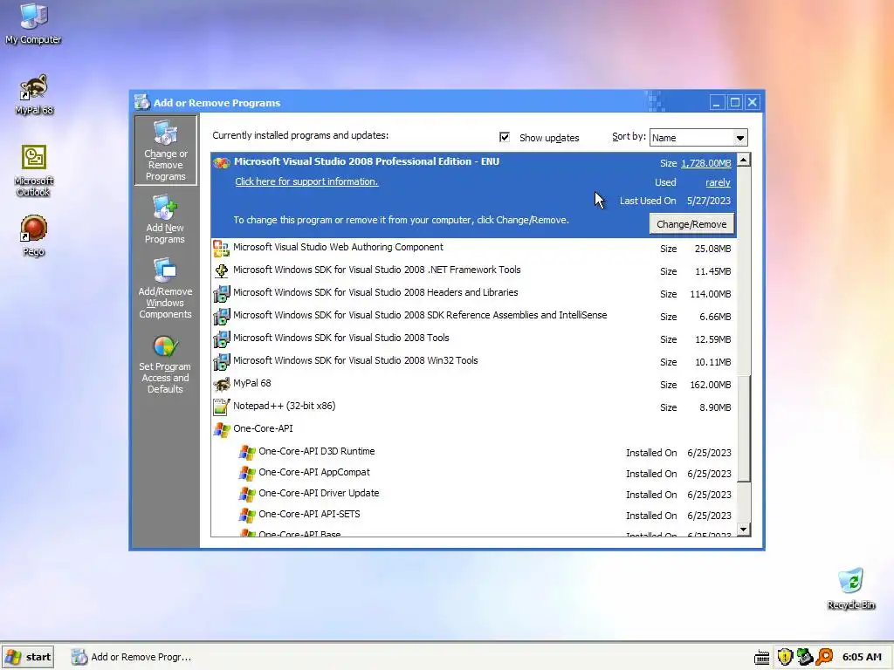Click the rarely used link
Viewport: 894px width, 670px height.
(718, 182)
